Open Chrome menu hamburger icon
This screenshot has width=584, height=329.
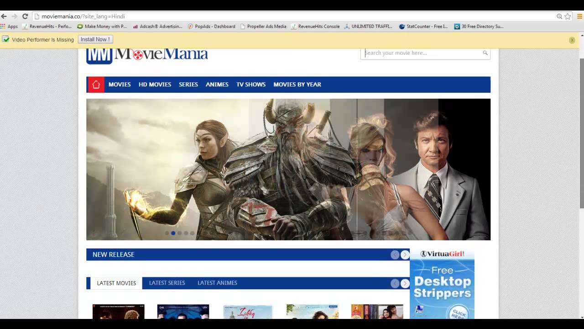pos(579,16)
